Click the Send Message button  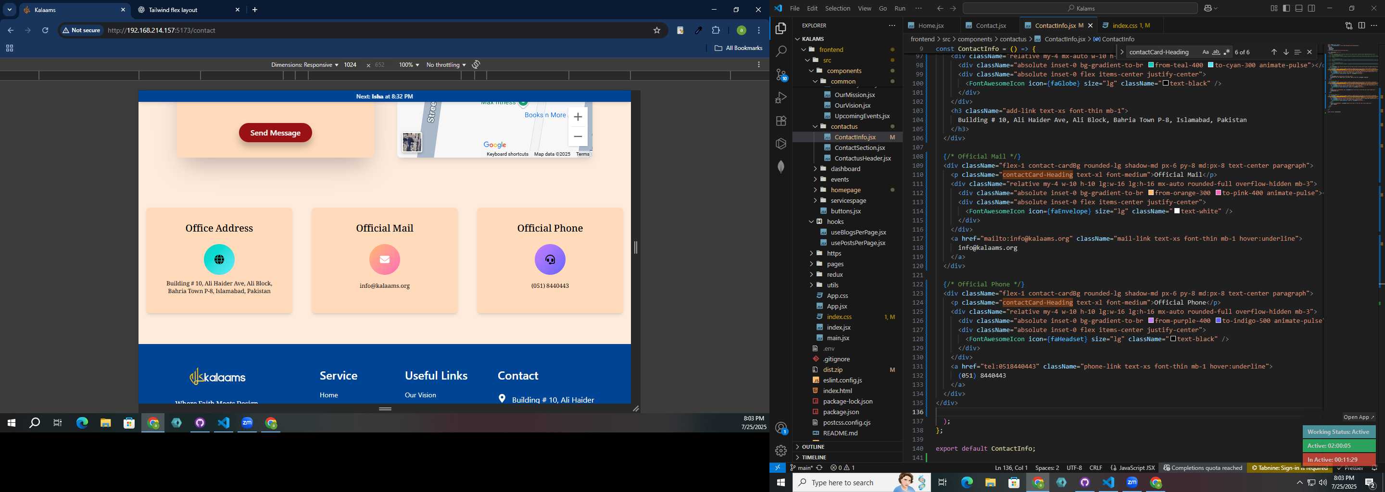point(275,133)
